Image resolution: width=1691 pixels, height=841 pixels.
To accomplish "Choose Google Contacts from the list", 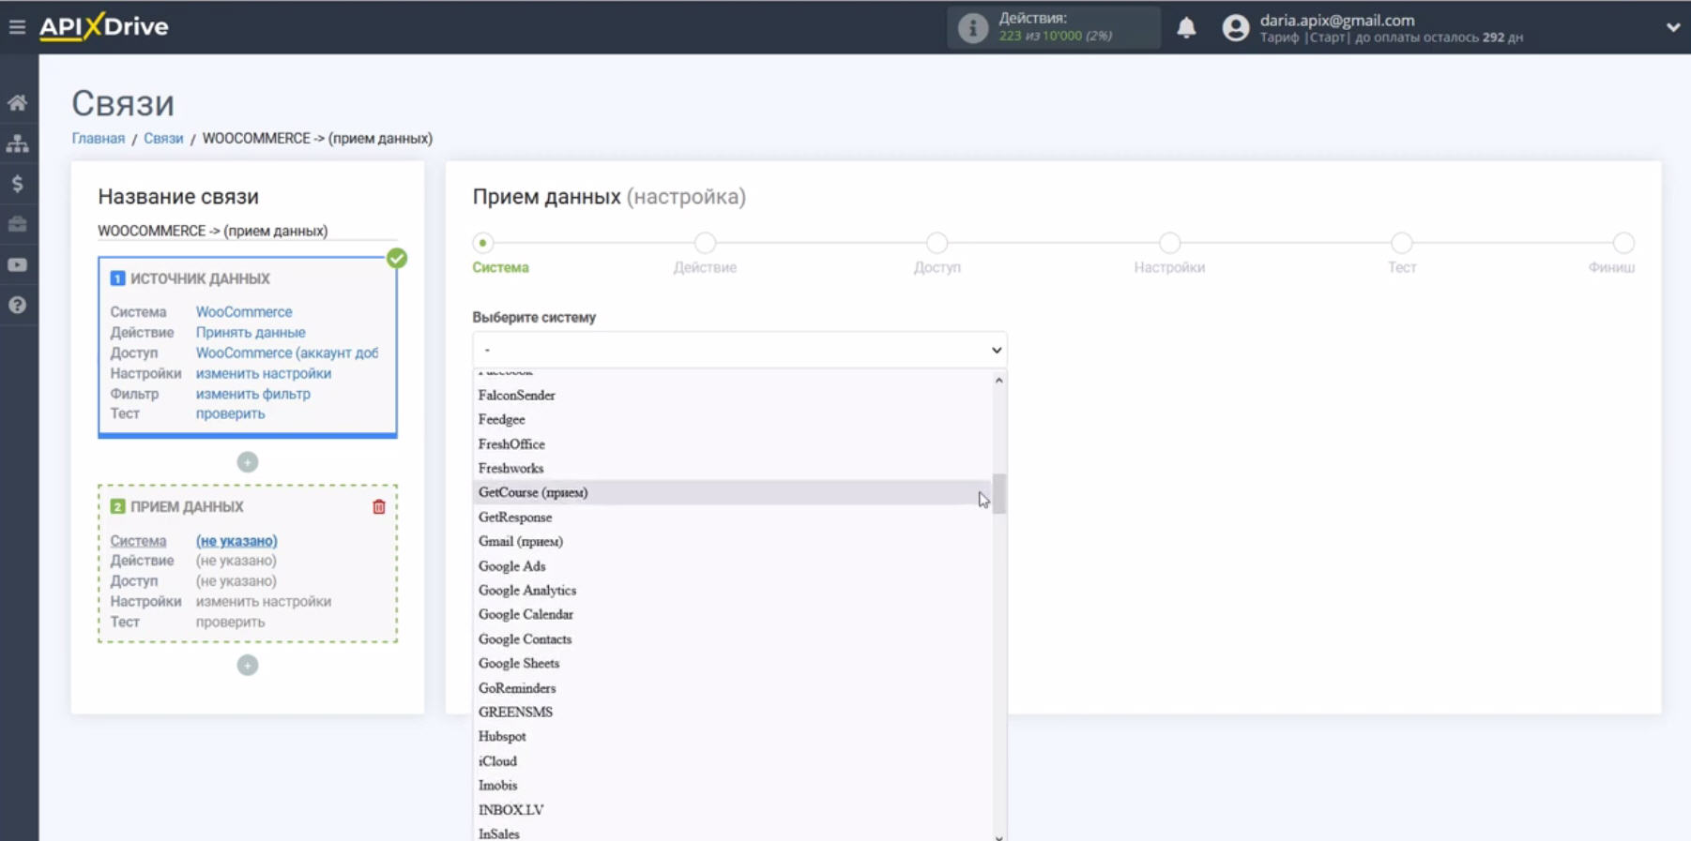I will tap(732, 639).
